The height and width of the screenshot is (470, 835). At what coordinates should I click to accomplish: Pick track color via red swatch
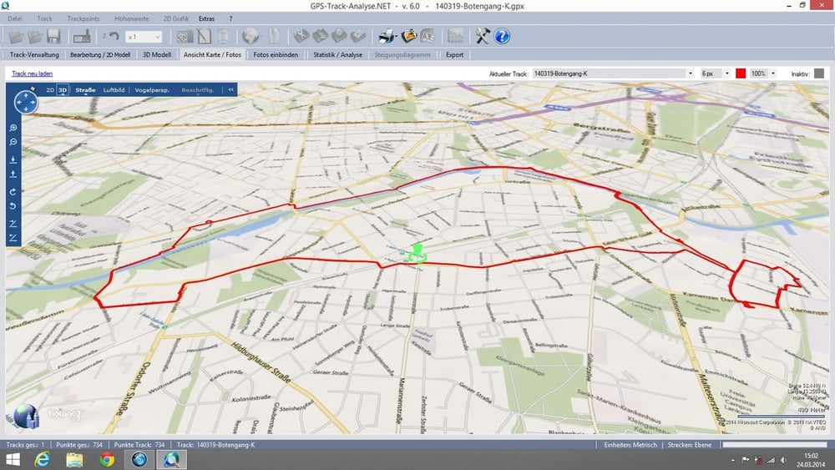click(x=740, y=73)
